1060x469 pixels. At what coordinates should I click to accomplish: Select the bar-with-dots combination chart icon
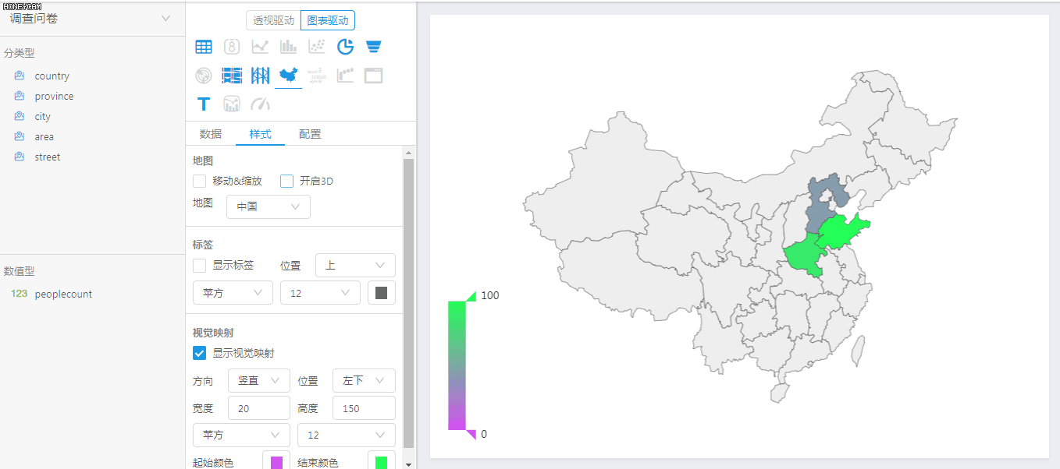[345, 76]
